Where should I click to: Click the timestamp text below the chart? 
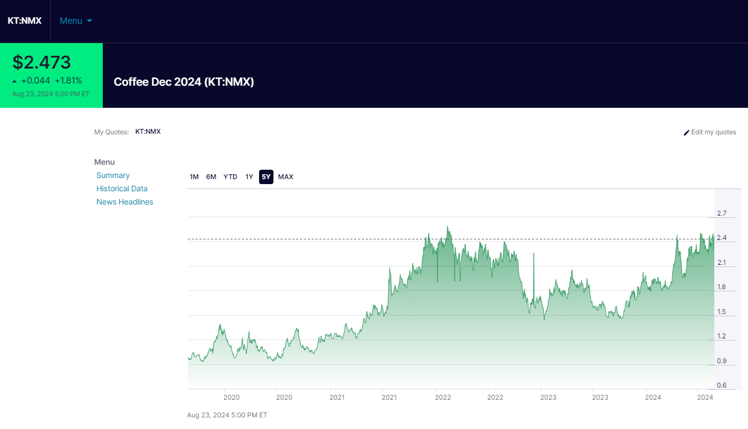227,415
